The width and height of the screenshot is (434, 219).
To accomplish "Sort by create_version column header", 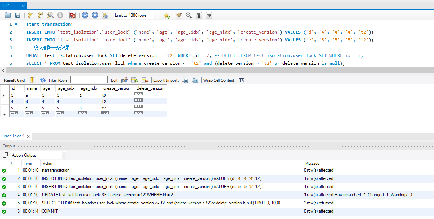I will (117, 88).
